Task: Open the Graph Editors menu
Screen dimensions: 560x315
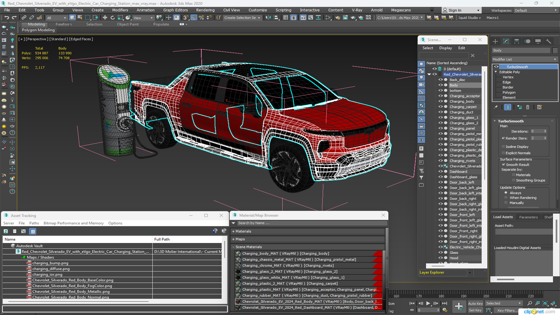Action: click(175, 10)
